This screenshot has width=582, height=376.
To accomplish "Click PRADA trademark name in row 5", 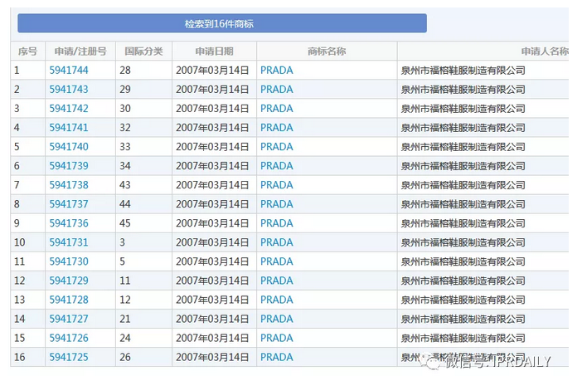I will 277,147.
